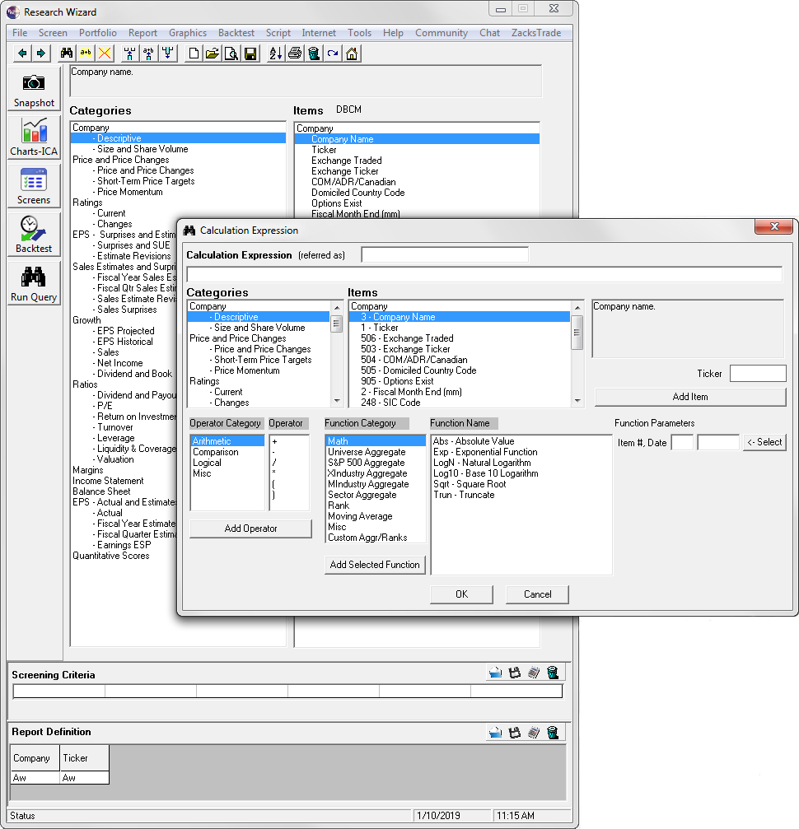The height and width of the screenshot is (829, 799).
Task: Click the Add Item button
Action: click(x=690, y=397)
